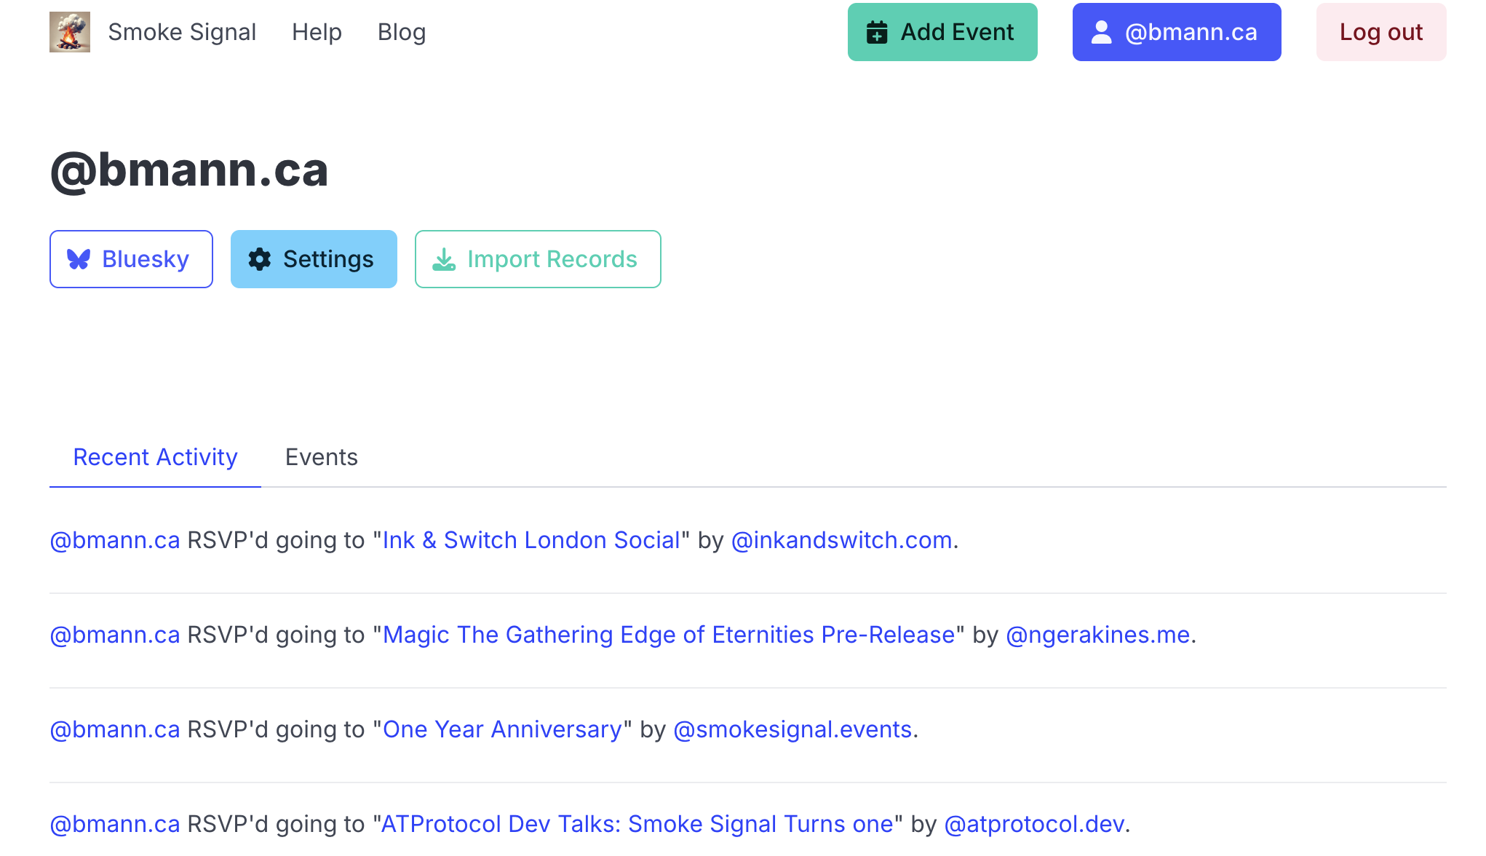Open the Bluesky profile button
Viewport: 1486px width, 856px height.
click(x=131, y=259)
